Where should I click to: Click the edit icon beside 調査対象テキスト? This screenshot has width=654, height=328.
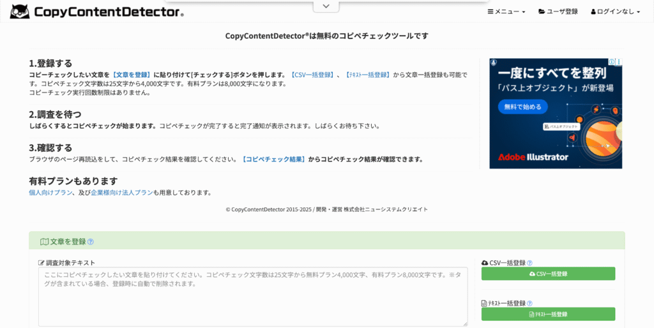pyautogui.click(x=42, y=263)
